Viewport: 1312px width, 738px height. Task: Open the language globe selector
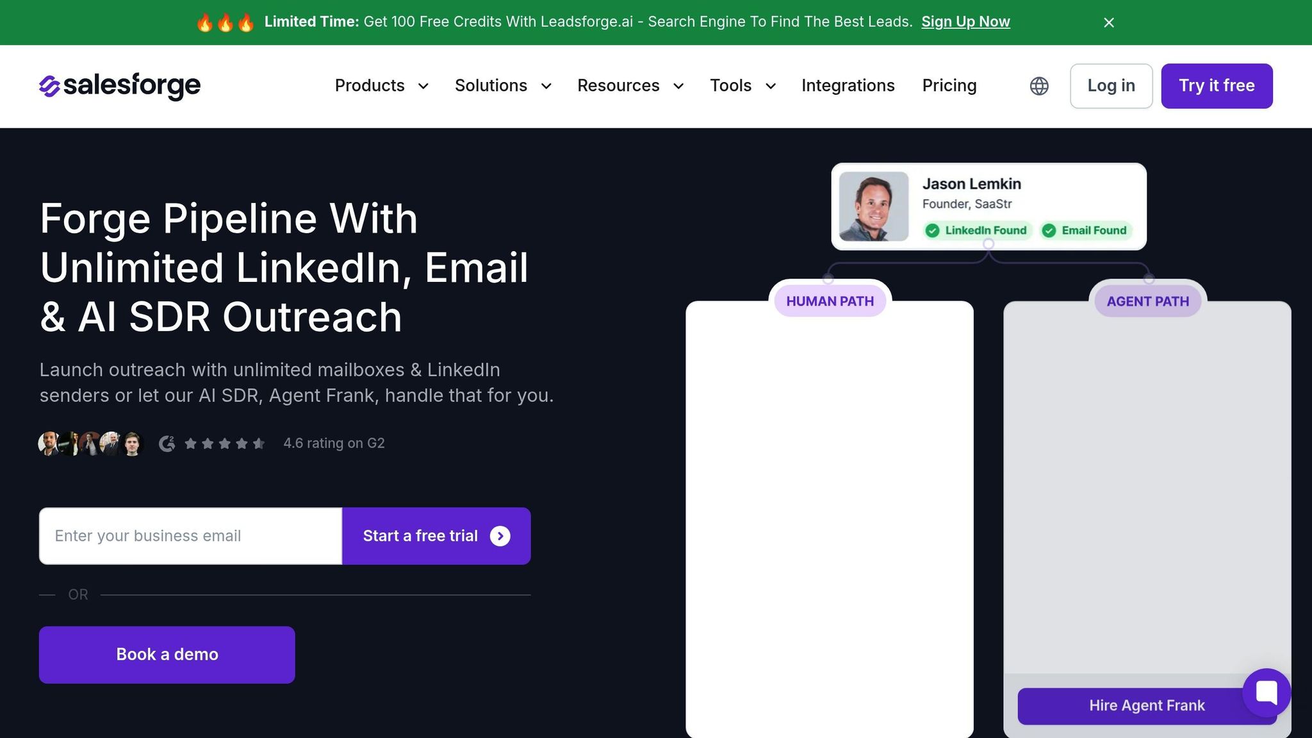[1039, 86]
